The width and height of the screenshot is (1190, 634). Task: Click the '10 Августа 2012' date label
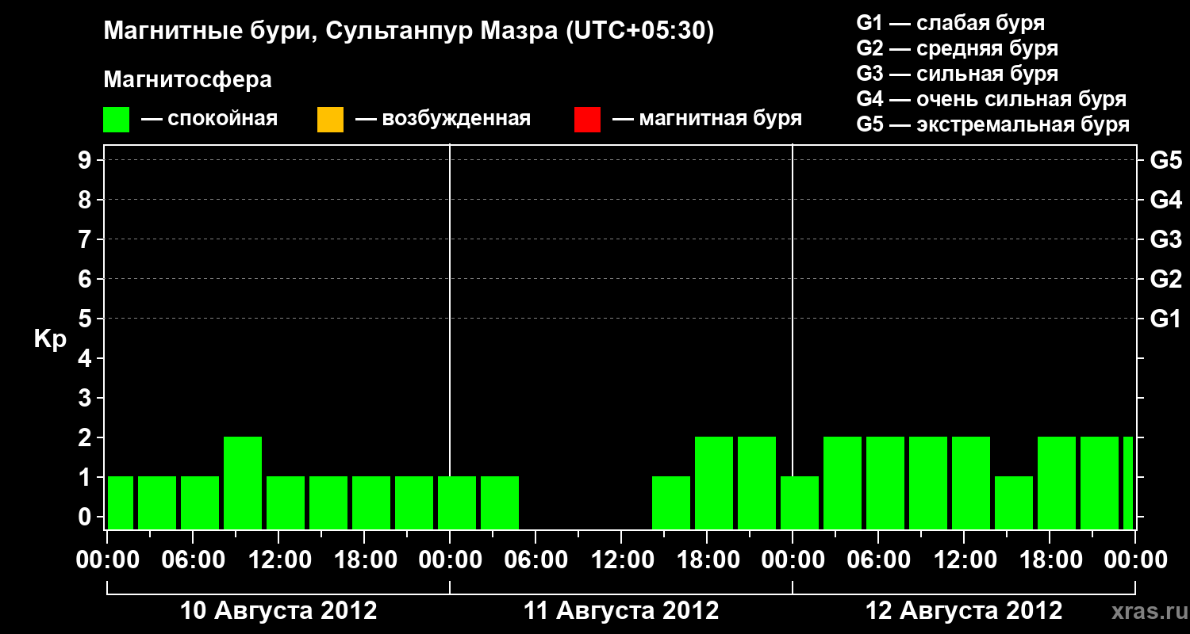278,611
